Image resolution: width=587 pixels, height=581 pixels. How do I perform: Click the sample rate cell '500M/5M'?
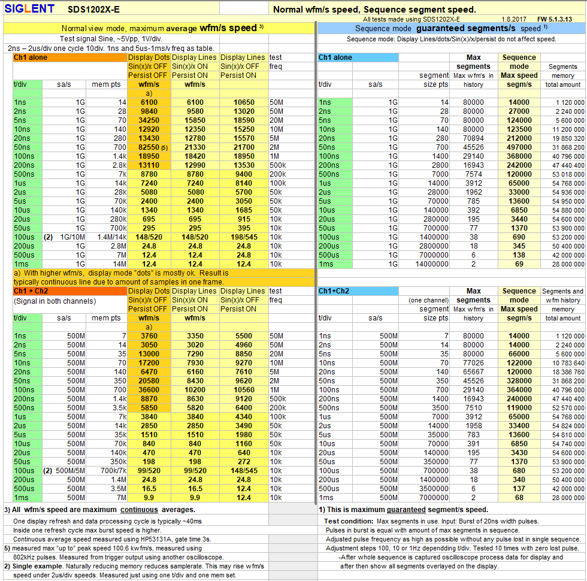tap(71, 471)
